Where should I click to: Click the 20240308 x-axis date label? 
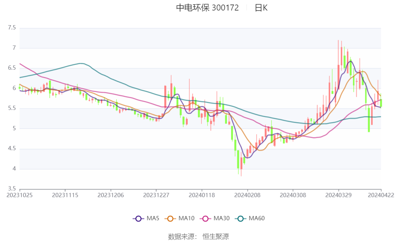click(x=293, y=195)
